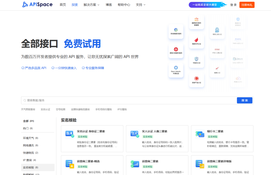Click the Open Islands 开源社区 badge
The image size is (271, 175).
(176, 70)
